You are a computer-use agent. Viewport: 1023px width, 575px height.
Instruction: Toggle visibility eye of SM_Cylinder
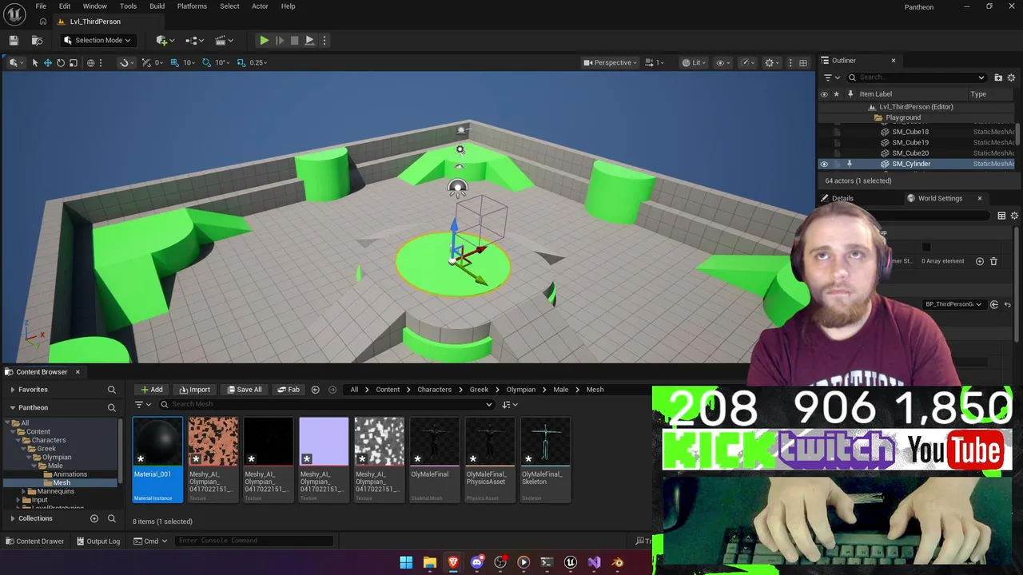(824, 164)
